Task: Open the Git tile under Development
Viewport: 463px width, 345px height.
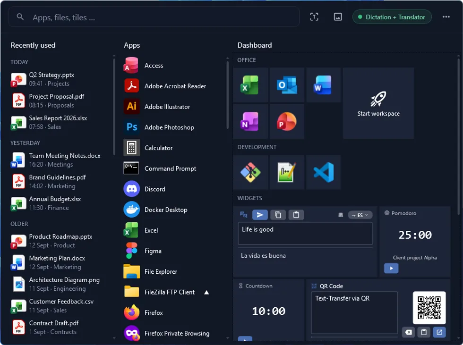Action: point(250,172)
